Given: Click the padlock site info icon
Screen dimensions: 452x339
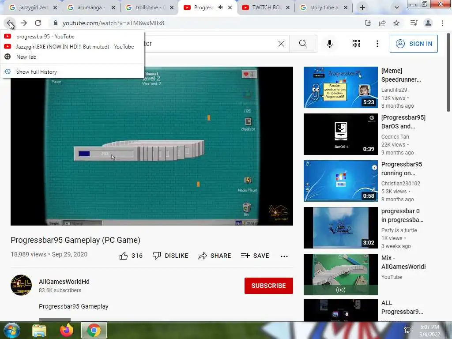Looking at the screenshot, I should click(56, 23).
